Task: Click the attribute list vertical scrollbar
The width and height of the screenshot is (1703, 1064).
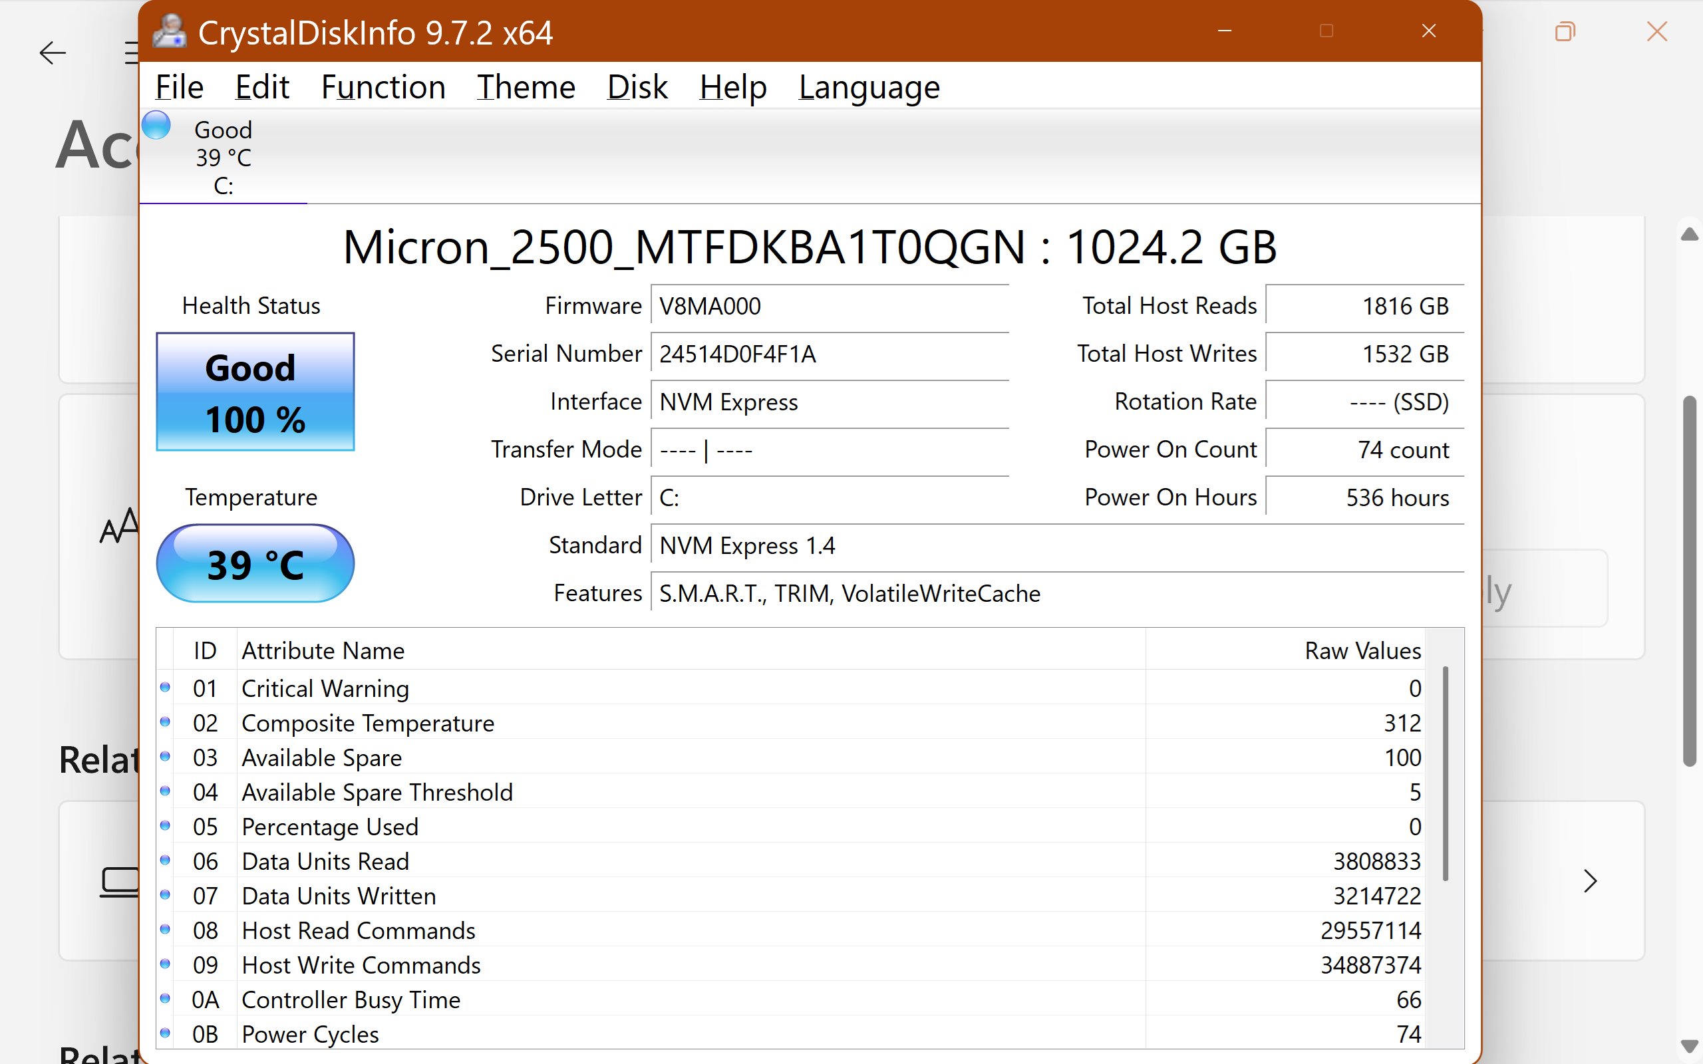Action: coord(1445,774)
